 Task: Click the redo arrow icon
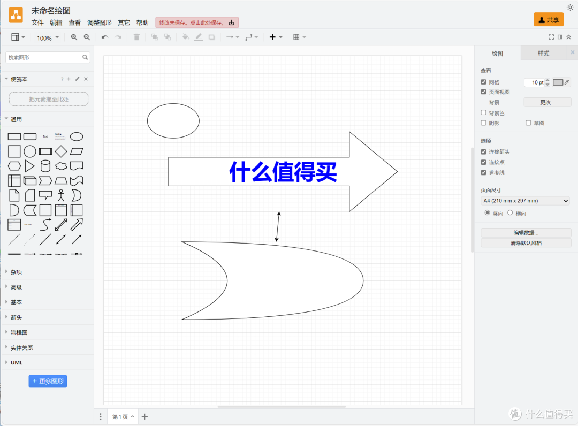click(118, 37)
